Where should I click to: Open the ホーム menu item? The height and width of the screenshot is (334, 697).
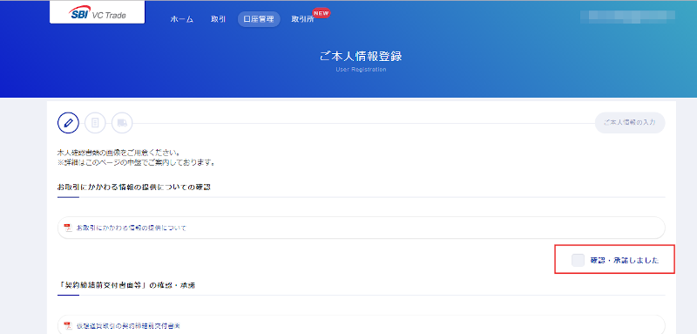(x=182, y=19)
